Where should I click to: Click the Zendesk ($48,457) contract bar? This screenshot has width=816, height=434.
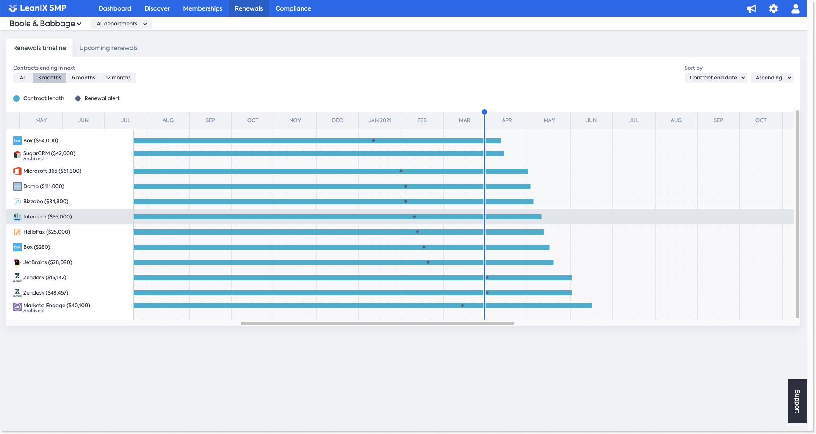(x=353, y=293)
